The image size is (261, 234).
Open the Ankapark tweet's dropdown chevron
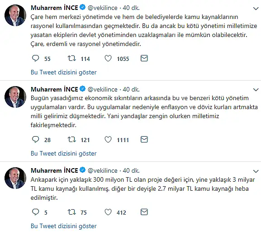click(x=256, y=171)
